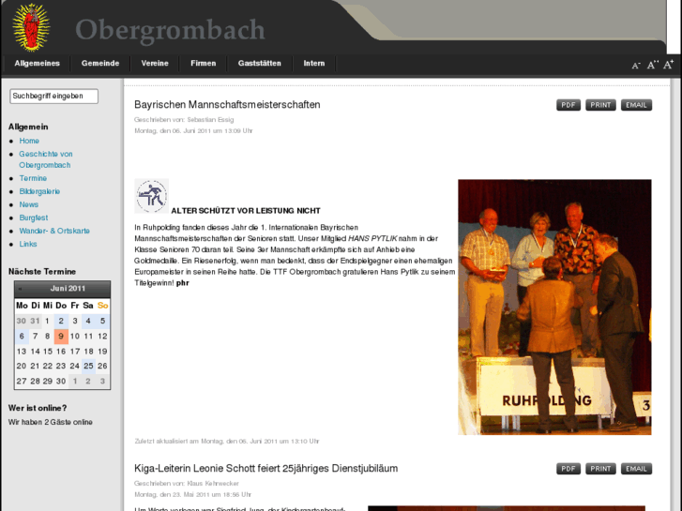Select June 30 in the calendar

pyautogui.click(x=61, y=382)
